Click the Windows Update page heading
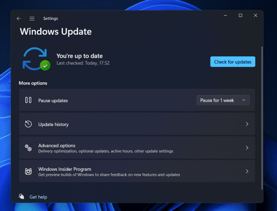 (x=55, y=32)
